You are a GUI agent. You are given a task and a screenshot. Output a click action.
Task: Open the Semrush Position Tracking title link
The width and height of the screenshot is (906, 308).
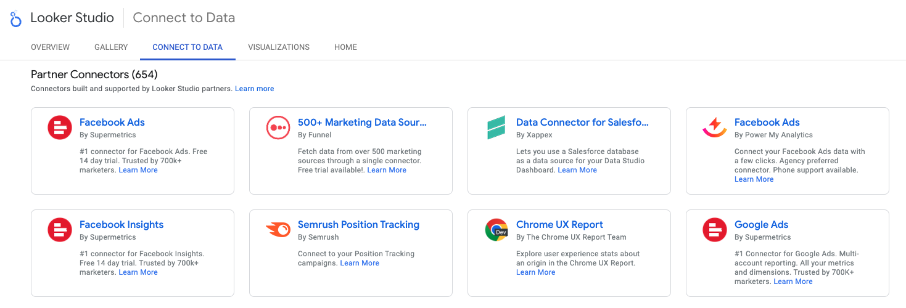click(x=358, y=225)
